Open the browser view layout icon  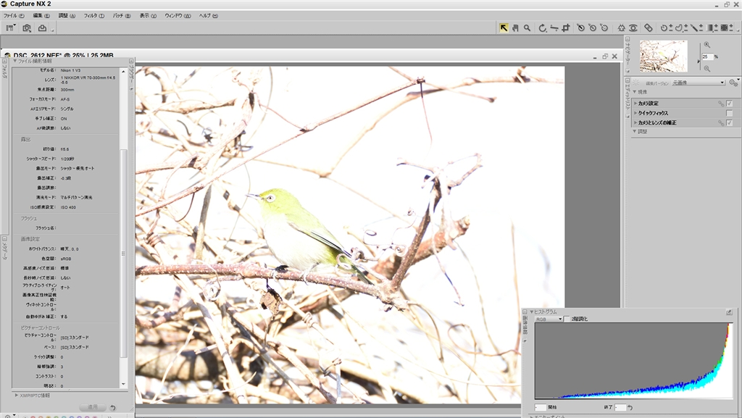tap(10, 28)
